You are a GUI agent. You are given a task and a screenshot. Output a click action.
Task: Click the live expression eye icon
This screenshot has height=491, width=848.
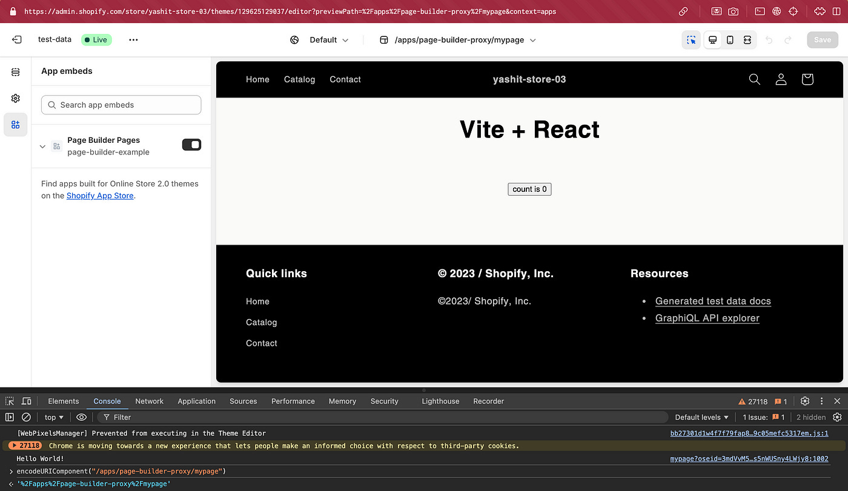(81, 417)
